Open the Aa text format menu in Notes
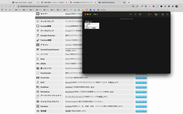Image resolution: width=183 pixels, height=114 pixels. (130, 14)
